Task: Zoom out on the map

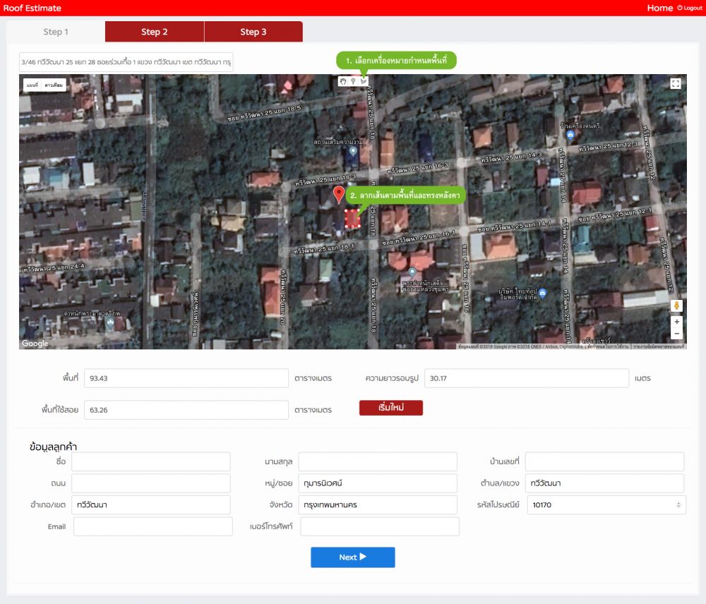Action: click(676, 334)
